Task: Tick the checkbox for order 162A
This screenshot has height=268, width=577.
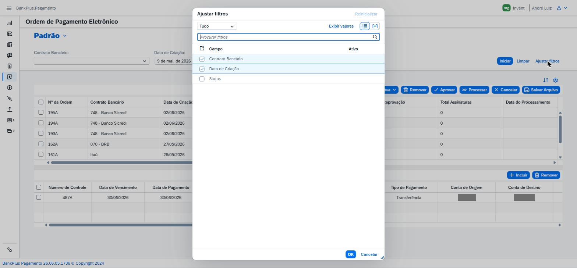Action: click(41, 144)
